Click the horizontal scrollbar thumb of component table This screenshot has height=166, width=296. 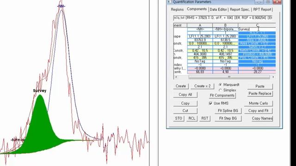click(x=229, y=77)
